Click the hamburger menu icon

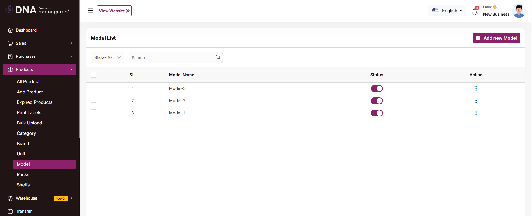90,11
